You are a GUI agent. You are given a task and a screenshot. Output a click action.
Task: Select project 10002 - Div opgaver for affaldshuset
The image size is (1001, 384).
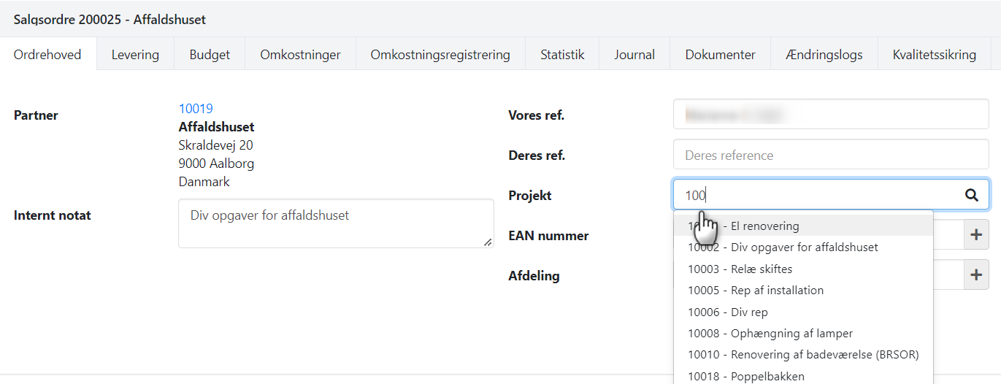coord(783,247)
